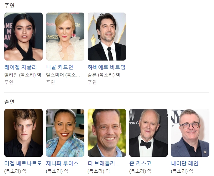Open 디 브래들리 photo thumbnail

[x=107, y=133]
